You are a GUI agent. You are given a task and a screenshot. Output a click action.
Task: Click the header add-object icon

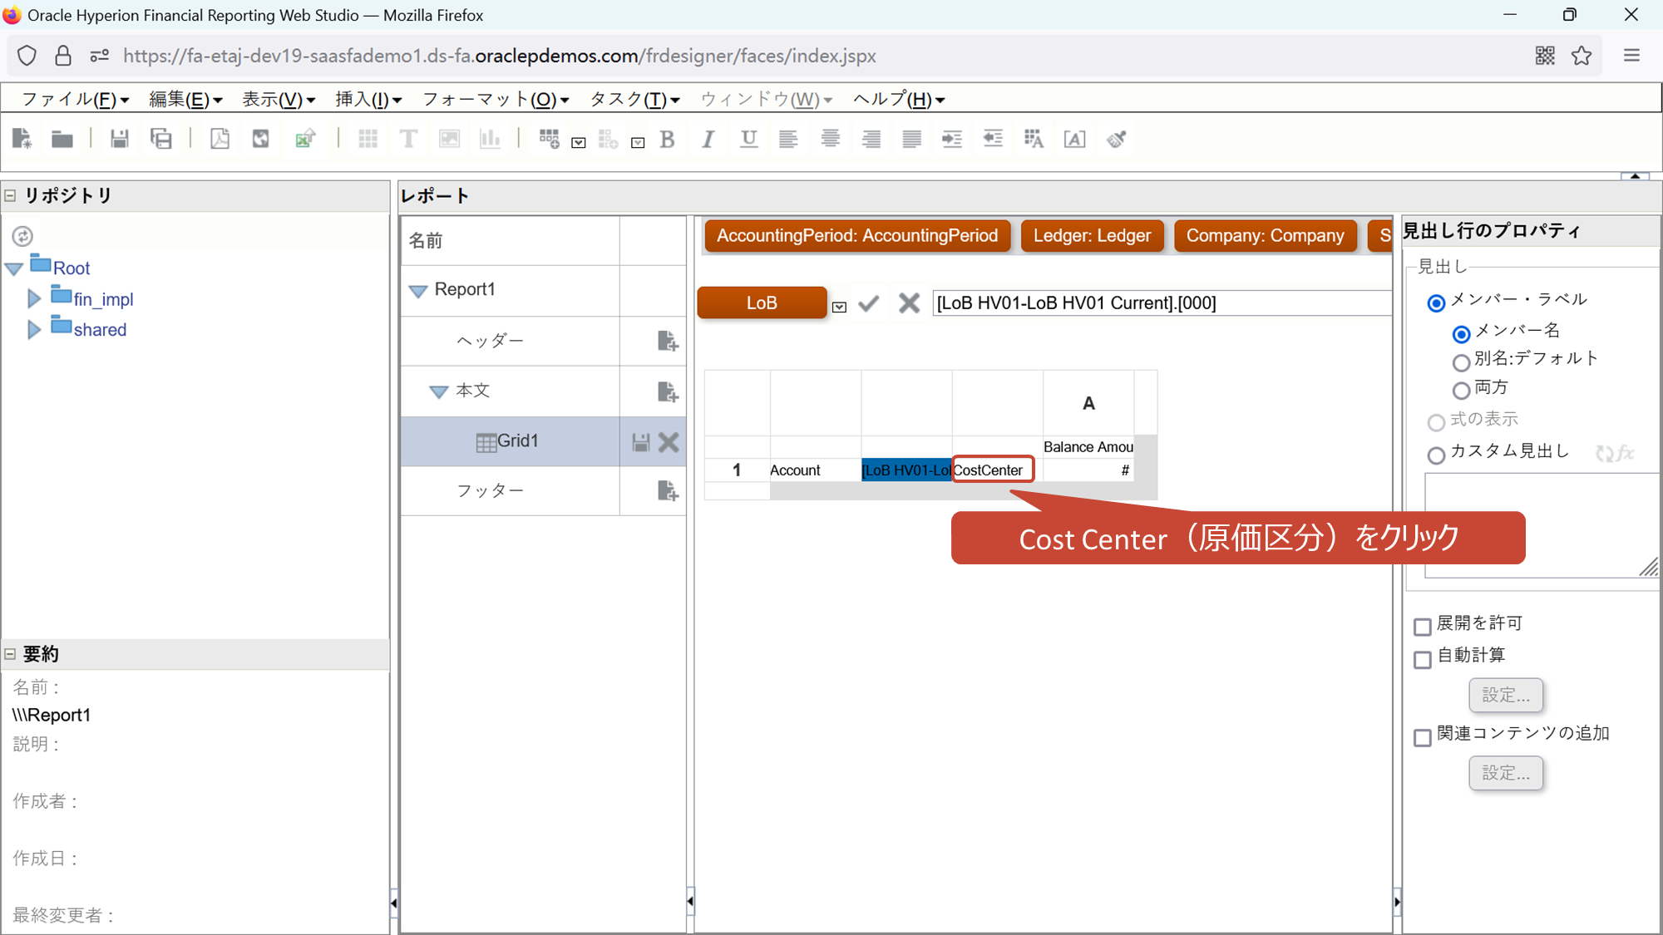click(x=668, y=341)
